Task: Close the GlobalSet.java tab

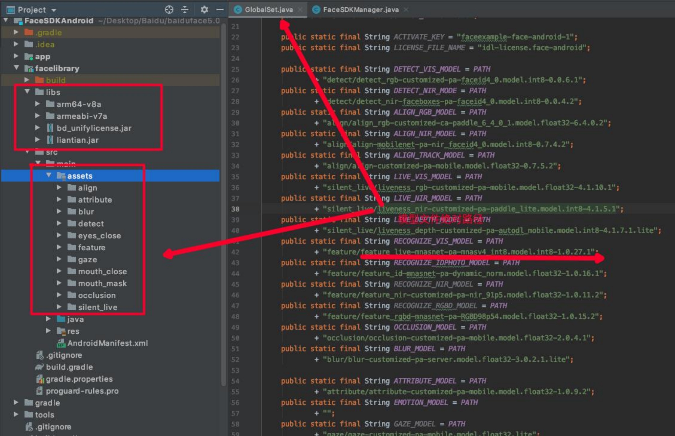Action: (x=300, y=10)
